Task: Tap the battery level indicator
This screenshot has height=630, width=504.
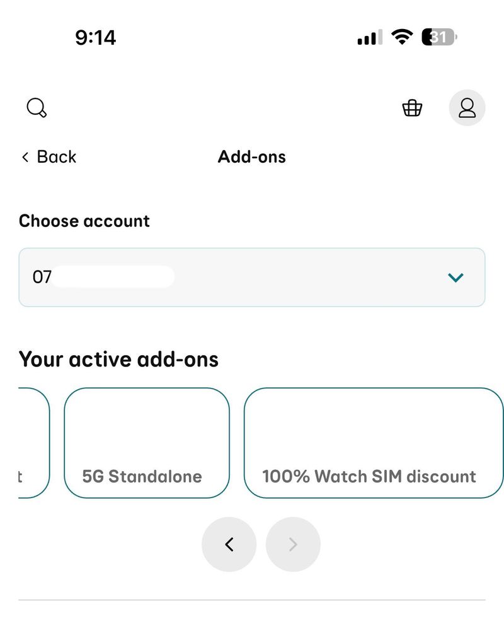Action: tap(439, 38)
